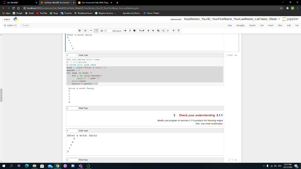Image resolution: width=301 pixels, height=169 pixels.
Task: Click the Jupyter logo
Action: (291, 18)
